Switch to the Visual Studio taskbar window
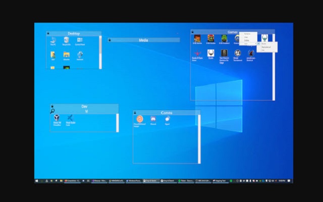Screen dimensions: 323x202 pos(99,181)
